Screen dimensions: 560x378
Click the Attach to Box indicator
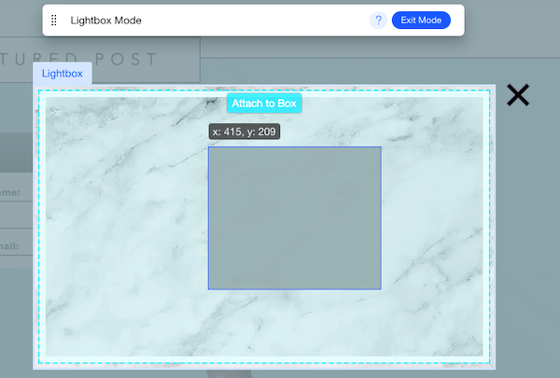click(264, 104)
